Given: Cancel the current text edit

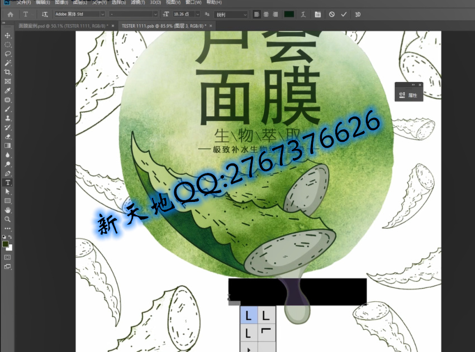Looking at the screenshot, I should pos(332,14).
